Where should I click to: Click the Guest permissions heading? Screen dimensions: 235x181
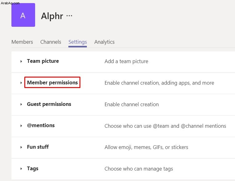[x=49, y=104]
